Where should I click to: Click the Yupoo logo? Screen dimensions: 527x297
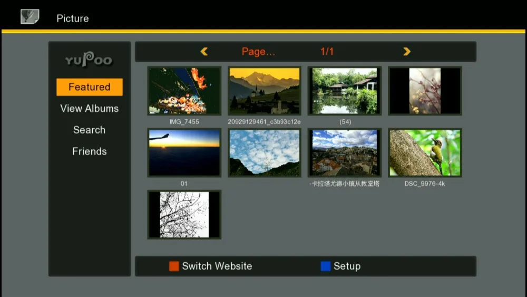click(x=89, y=60)
